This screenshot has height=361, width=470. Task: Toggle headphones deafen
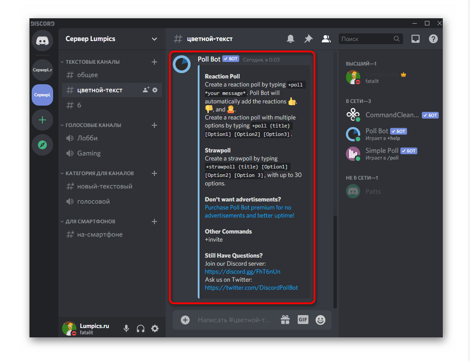(x=141, y=328)
